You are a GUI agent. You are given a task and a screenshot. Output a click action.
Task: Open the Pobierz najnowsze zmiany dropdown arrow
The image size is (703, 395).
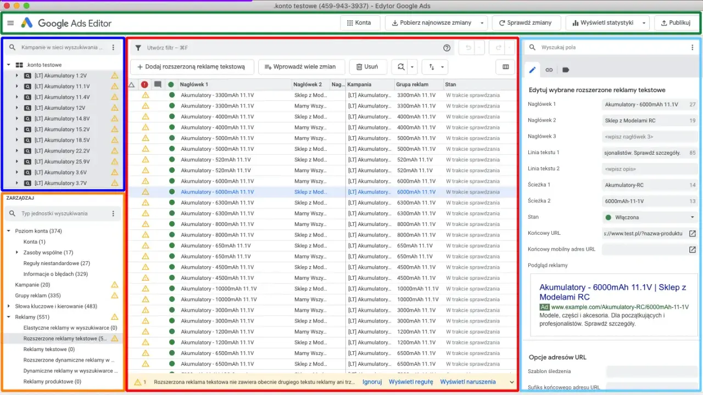(x=482, y=23)
